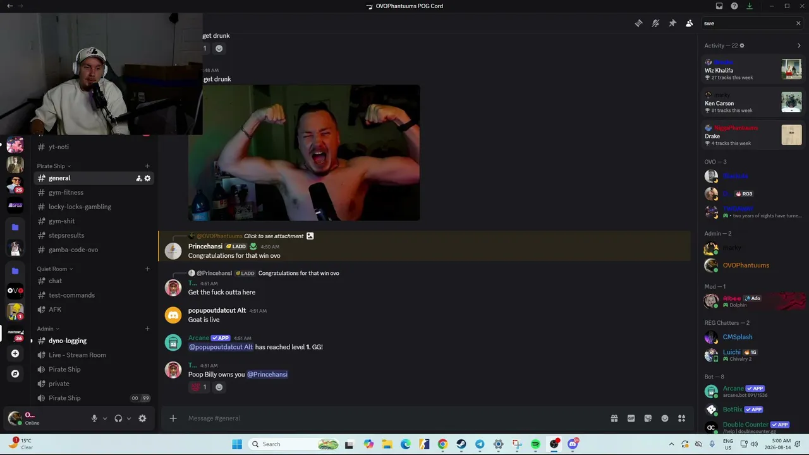
Task: Create channel in Quiet Room category
Action: coord(147,269)
